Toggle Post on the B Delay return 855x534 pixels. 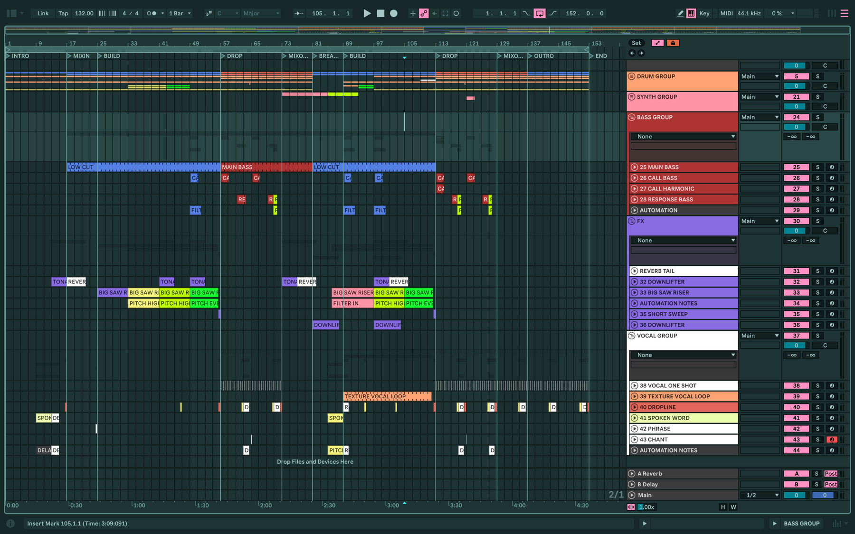831,485
